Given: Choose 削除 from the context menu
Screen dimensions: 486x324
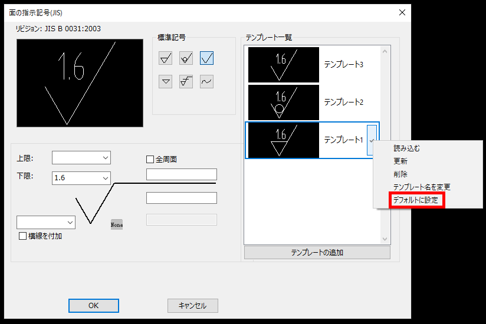Looking at the screenshot, I should 400,174.
